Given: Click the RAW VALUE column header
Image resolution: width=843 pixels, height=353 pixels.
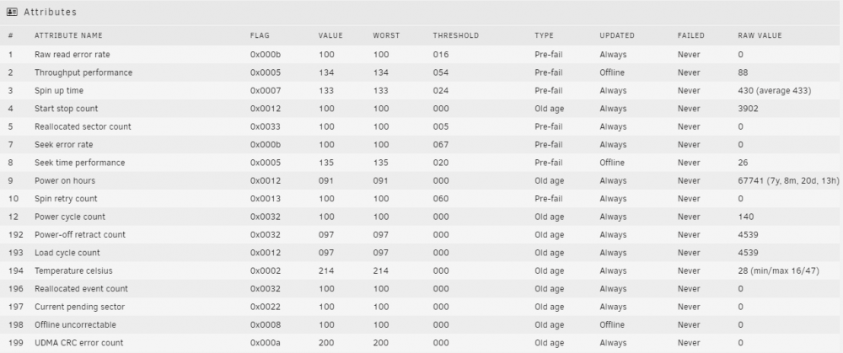Looking at the screenshot, I should click(760, 35).
